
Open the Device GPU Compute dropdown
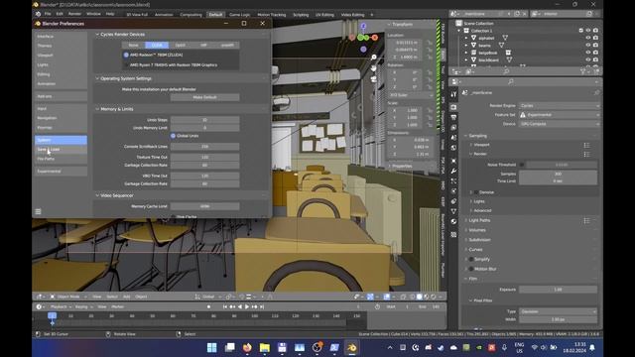[560, 124]
